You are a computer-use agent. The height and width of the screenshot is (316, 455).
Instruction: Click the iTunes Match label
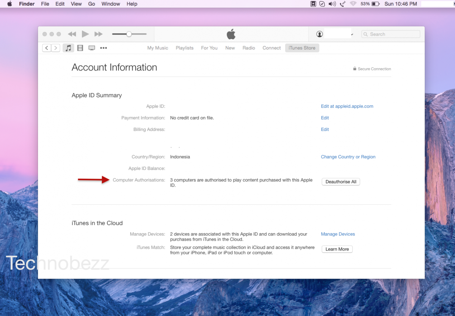coord(151,247)
